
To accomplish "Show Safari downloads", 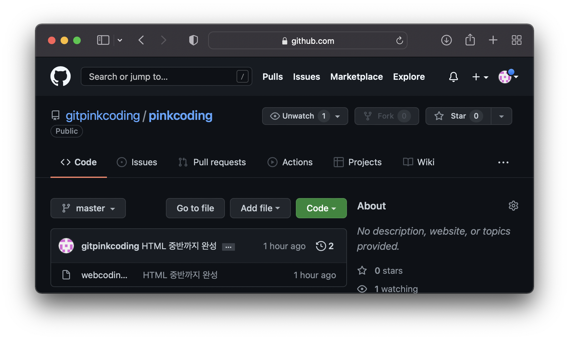I will 446,40.
